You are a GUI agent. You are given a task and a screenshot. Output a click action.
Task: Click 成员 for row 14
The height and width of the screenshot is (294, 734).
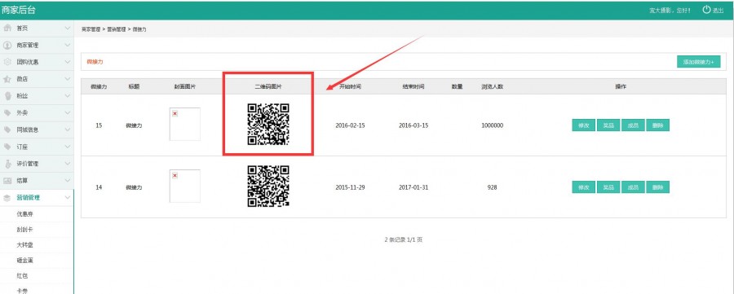[x=633, y=187]
